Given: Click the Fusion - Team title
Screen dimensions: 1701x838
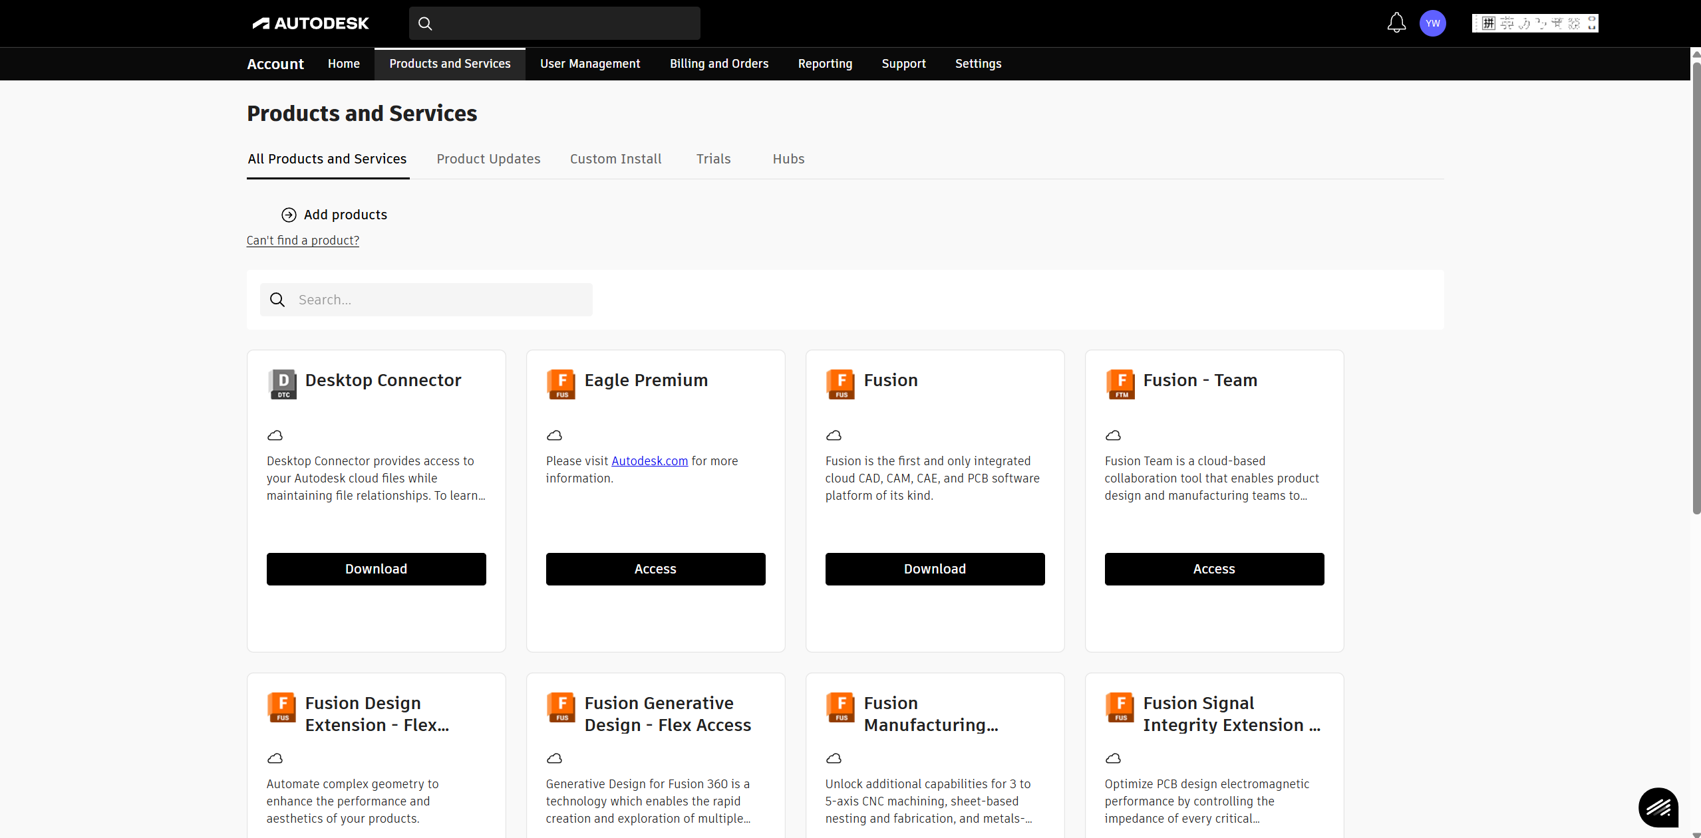Looking at the screenshot, I should (1200, 380).
